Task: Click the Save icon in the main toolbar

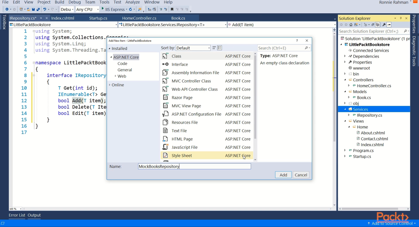Action: [x=34, y=9]
